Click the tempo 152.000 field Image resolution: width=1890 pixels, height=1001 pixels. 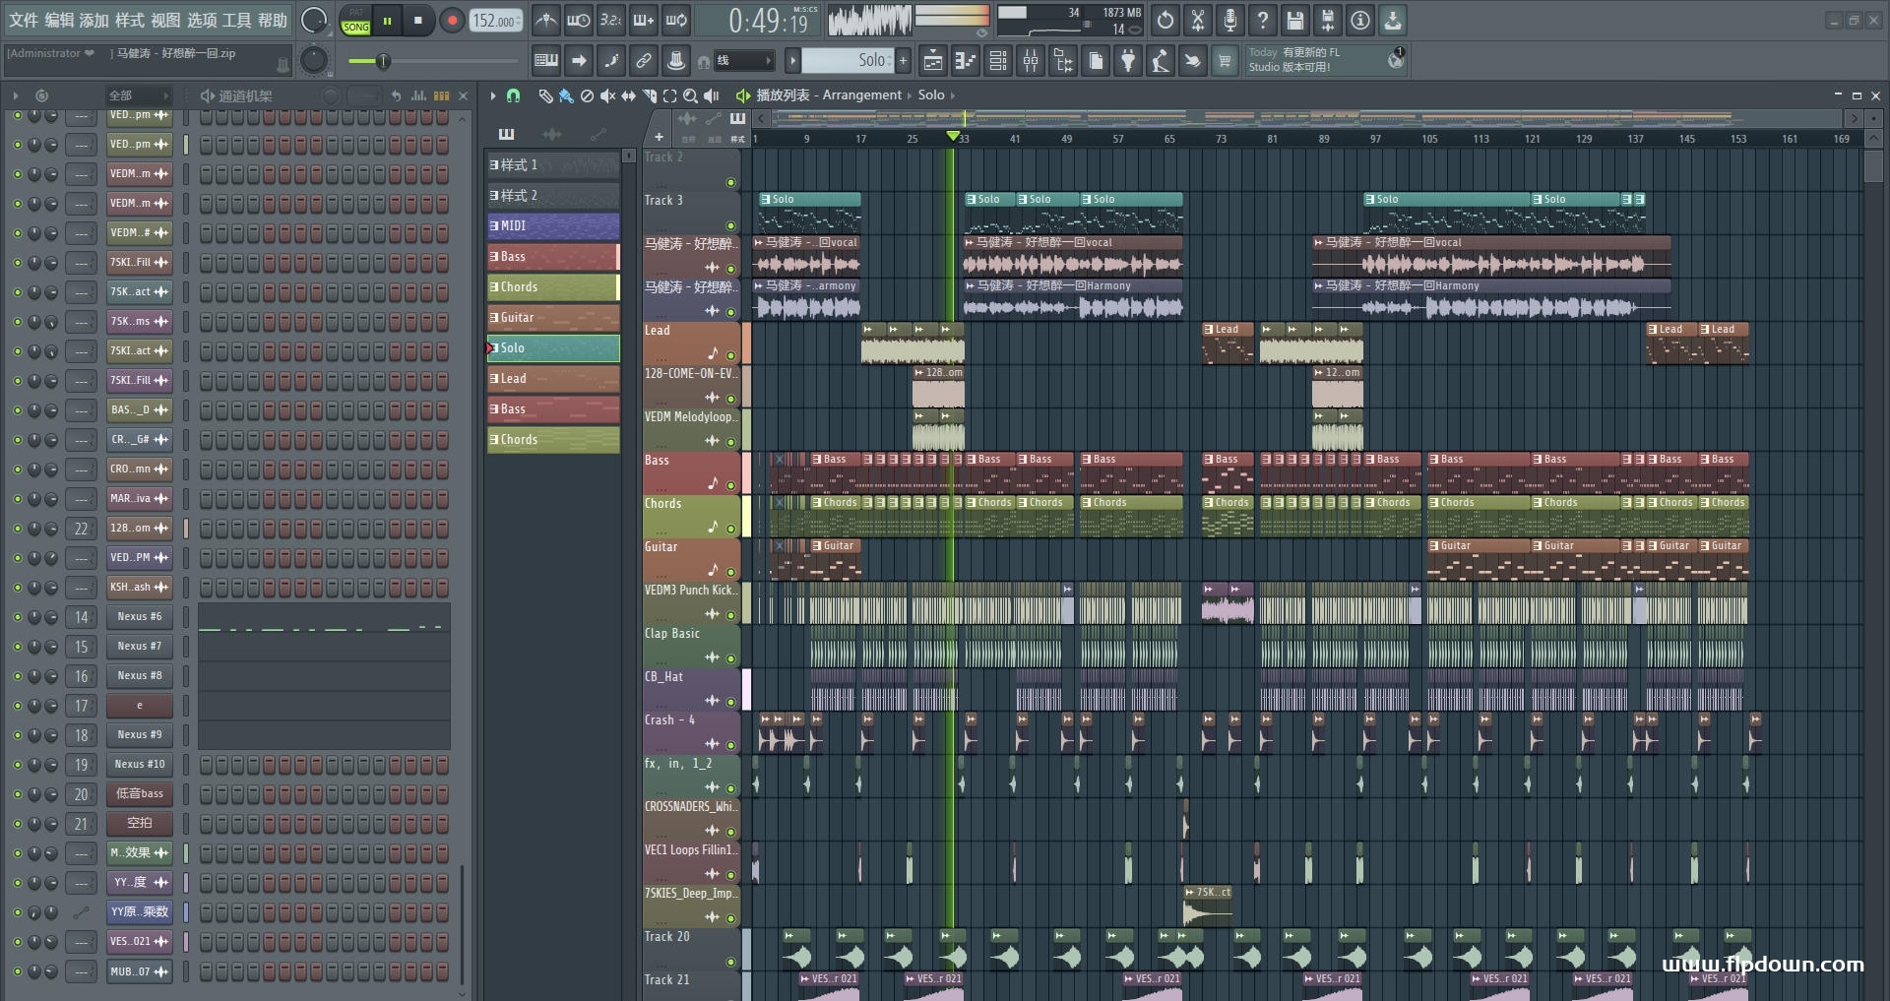(495, 21)
